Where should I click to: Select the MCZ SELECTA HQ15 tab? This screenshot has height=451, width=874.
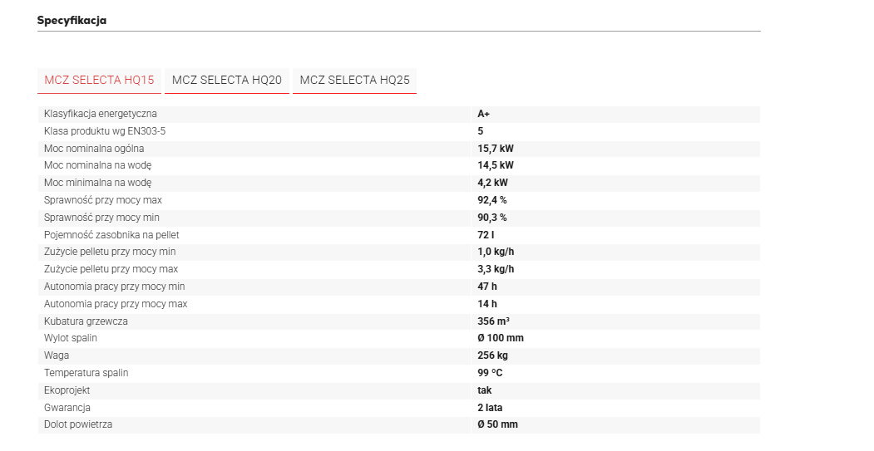pyautogui.click(x=99, y=81)
